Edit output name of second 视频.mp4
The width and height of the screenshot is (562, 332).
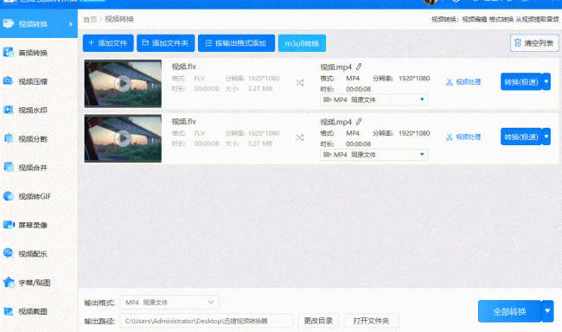point(359,122)
